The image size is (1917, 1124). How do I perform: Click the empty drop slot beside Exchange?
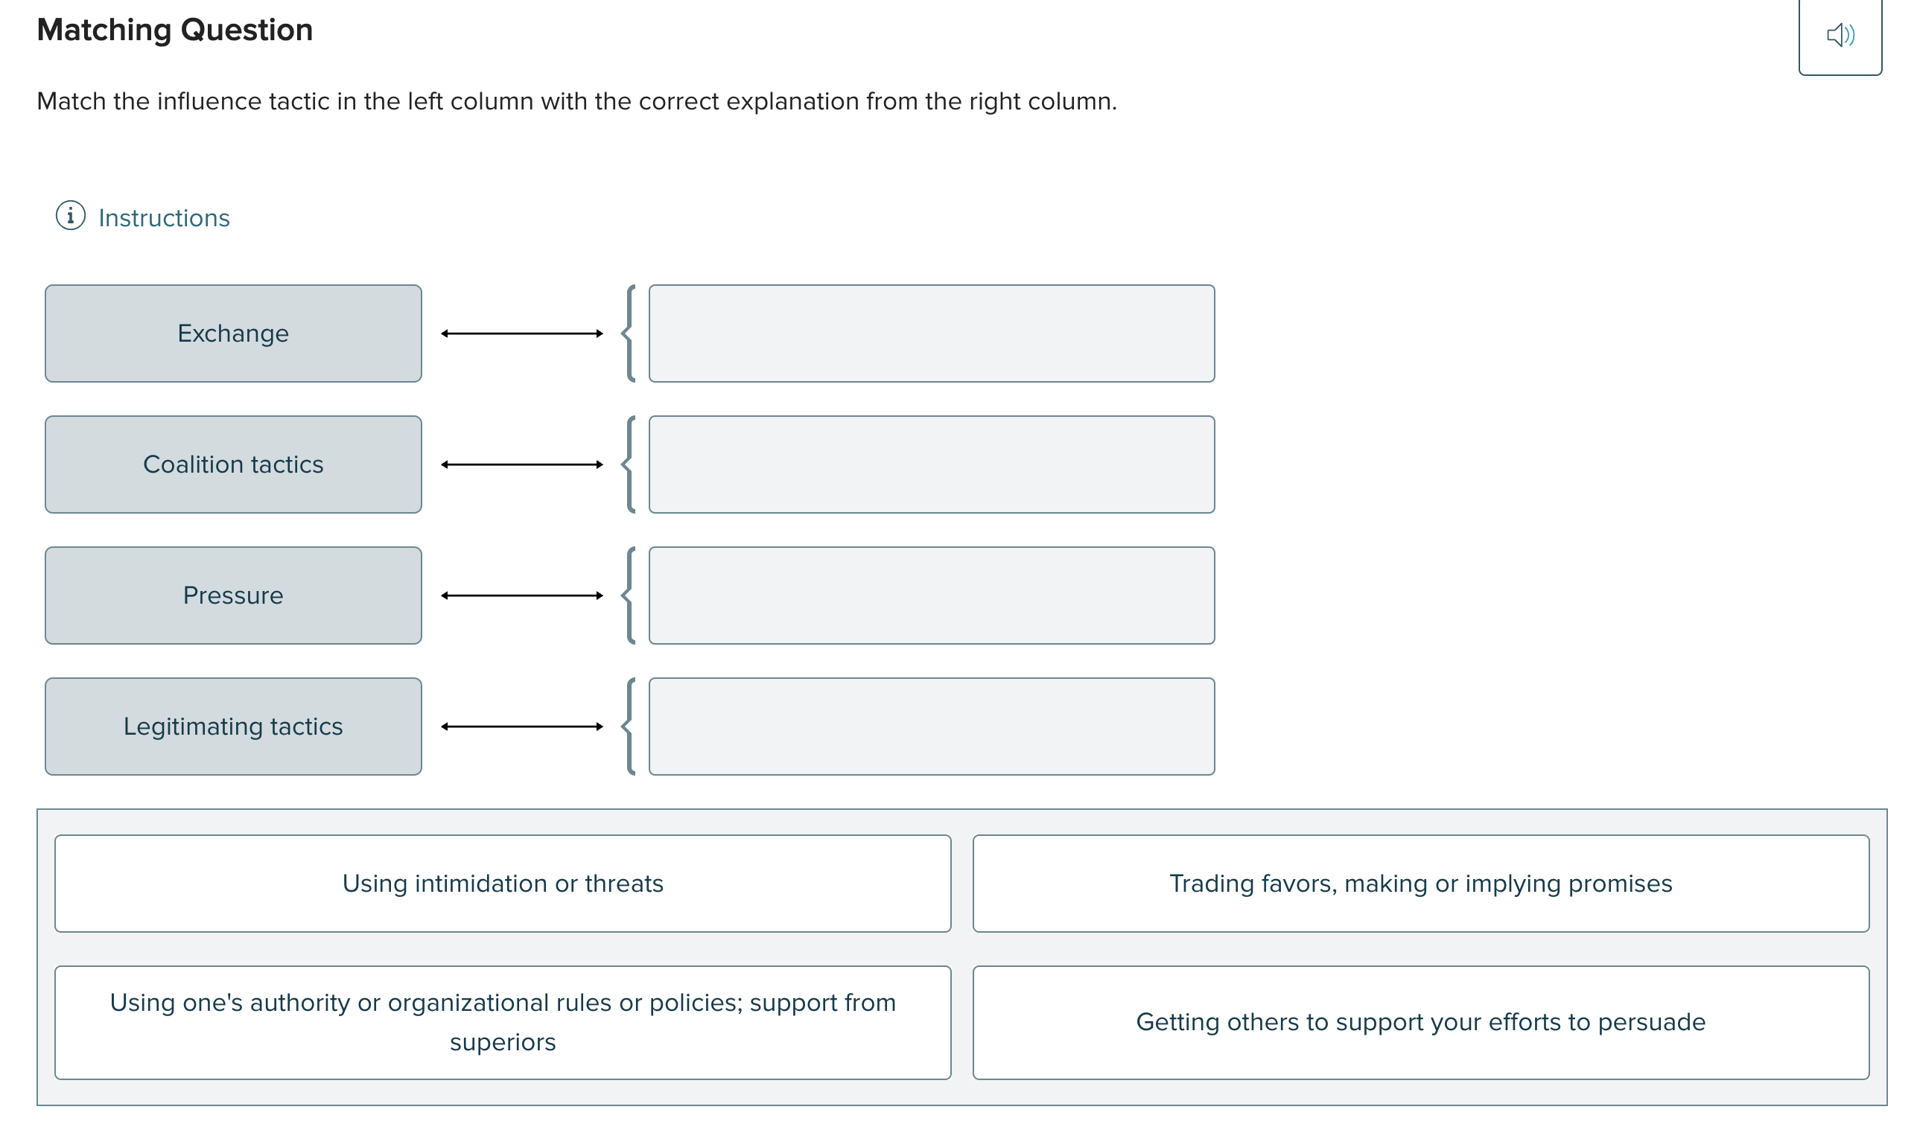click(x=931, y=333)
